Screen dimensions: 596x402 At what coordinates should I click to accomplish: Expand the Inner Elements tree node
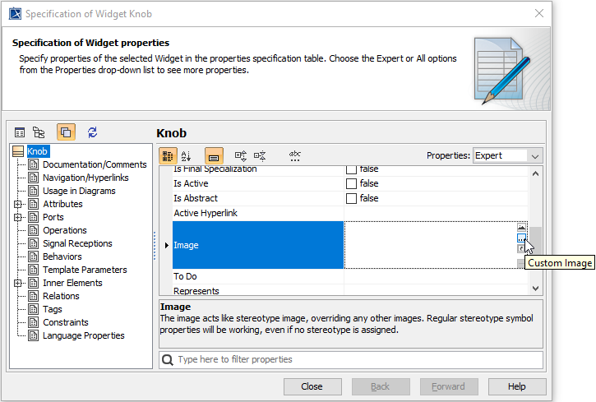[x=17, y=283]
